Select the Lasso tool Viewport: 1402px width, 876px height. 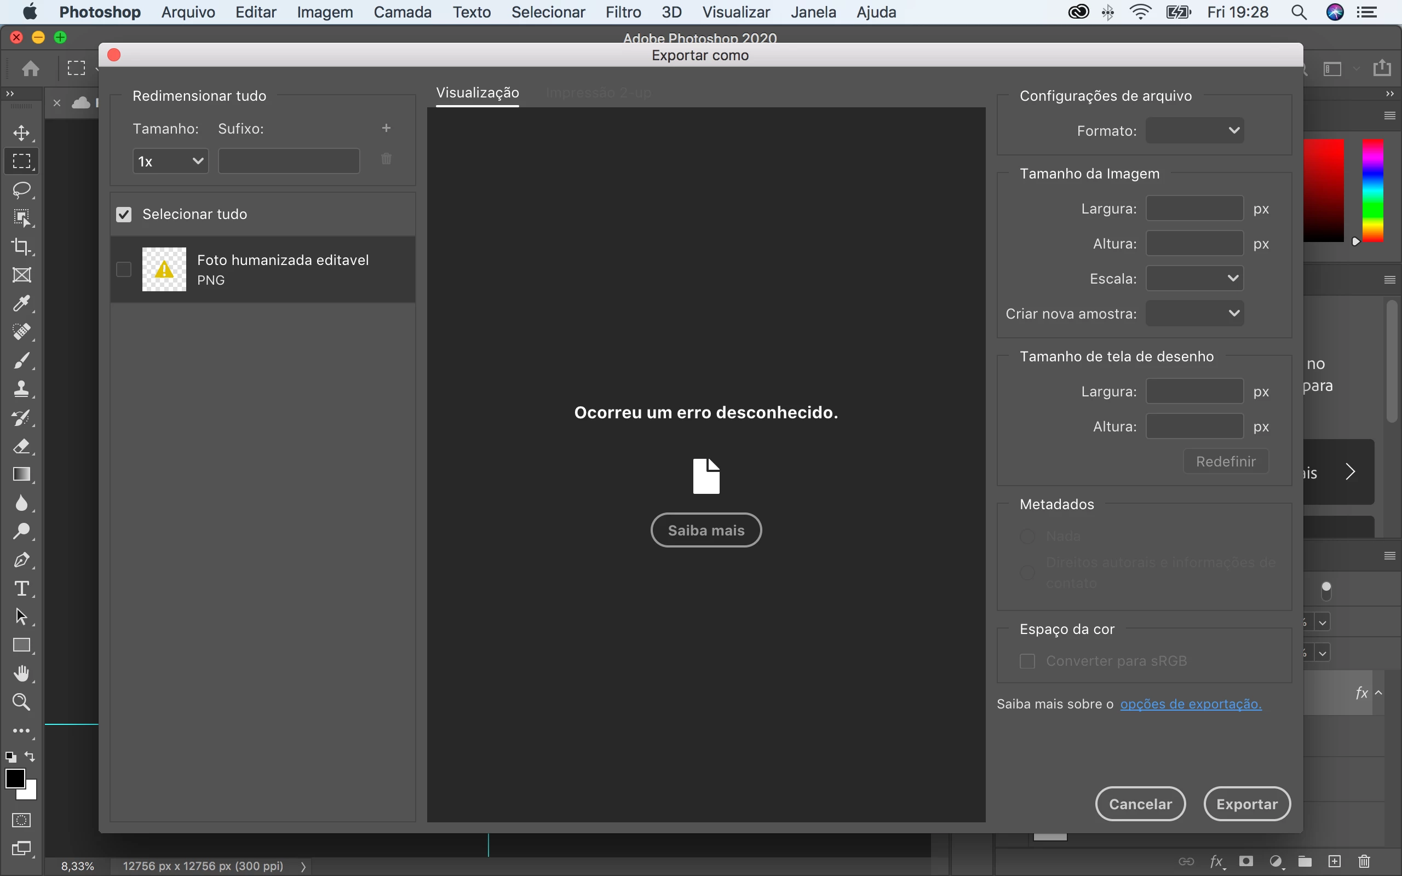pos(21,190)
